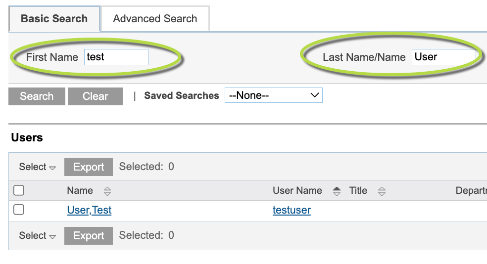Click the Clear button

(95, 96)
